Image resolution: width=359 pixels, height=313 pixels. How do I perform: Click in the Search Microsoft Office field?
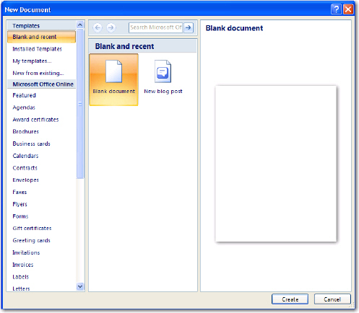click(155, 27)
